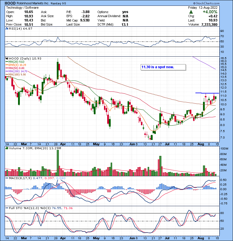
Task: Click the HOOD ticker symbol in the title
Action: click(10, 3)
